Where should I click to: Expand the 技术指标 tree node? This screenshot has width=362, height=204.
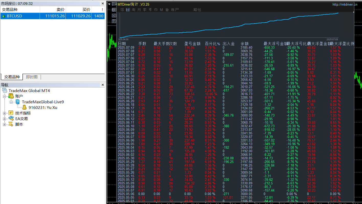click(x=4, y=113)
